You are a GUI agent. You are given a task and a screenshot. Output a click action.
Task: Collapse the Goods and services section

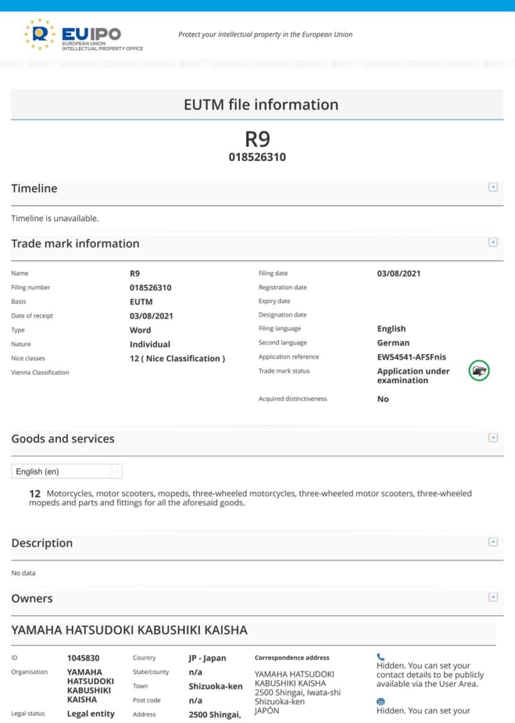[493, 437]
